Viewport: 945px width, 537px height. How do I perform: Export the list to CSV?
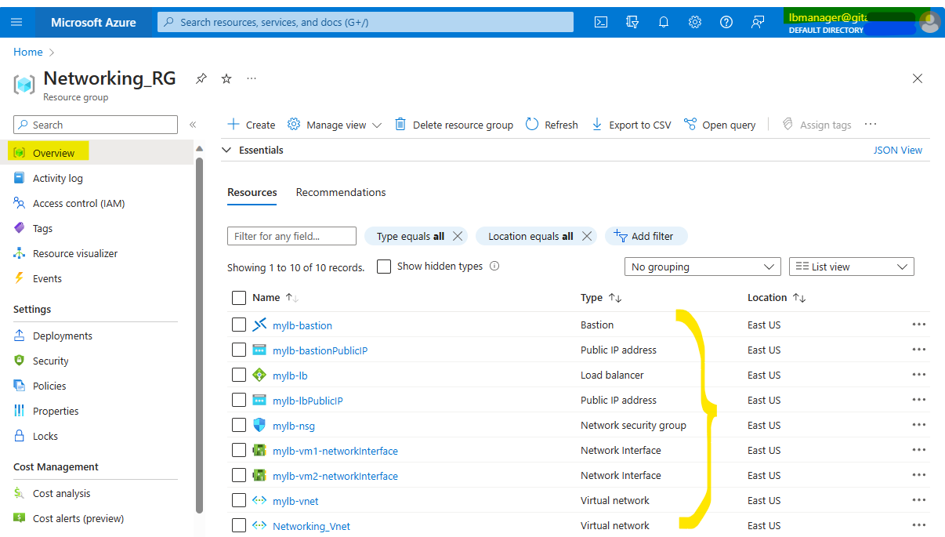pos(631,125)
